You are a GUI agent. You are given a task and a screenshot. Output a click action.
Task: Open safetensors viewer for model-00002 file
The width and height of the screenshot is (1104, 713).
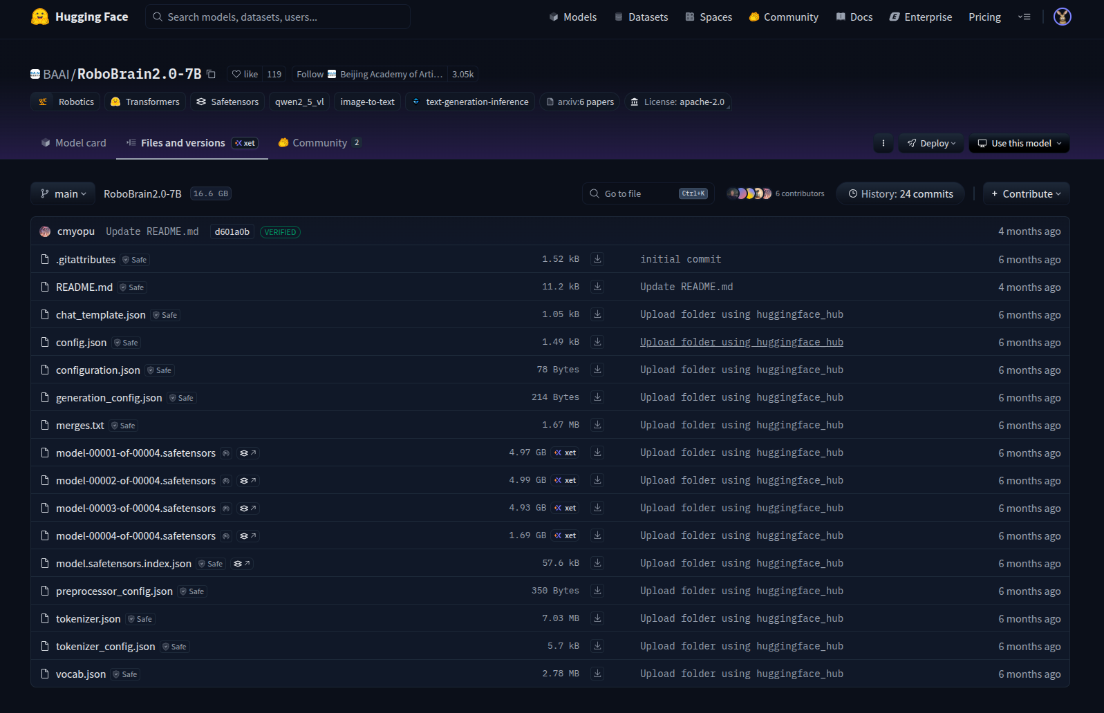[247, 481]
